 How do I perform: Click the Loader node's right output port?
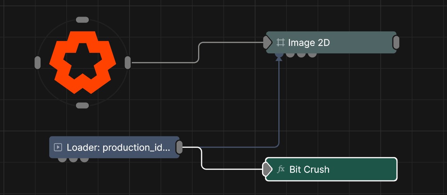pos(179,147)
